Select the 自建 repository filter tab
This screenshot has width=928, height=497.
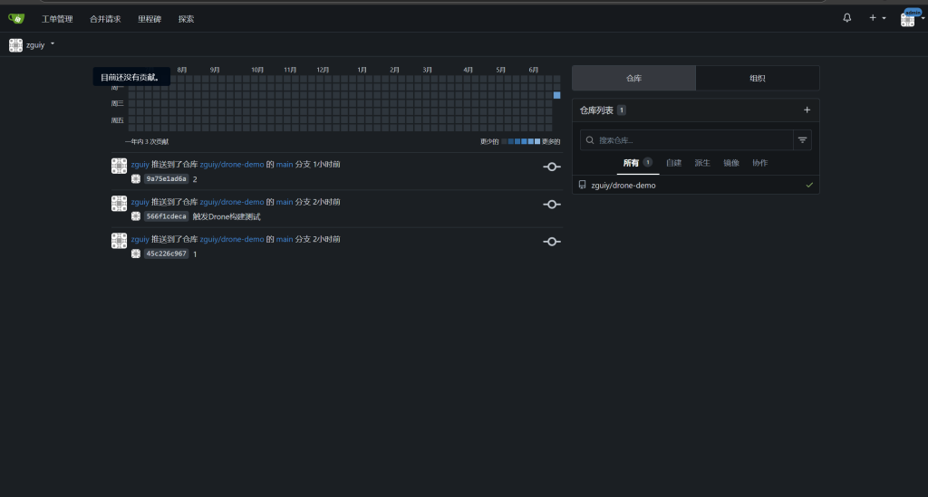click(673, 163)
